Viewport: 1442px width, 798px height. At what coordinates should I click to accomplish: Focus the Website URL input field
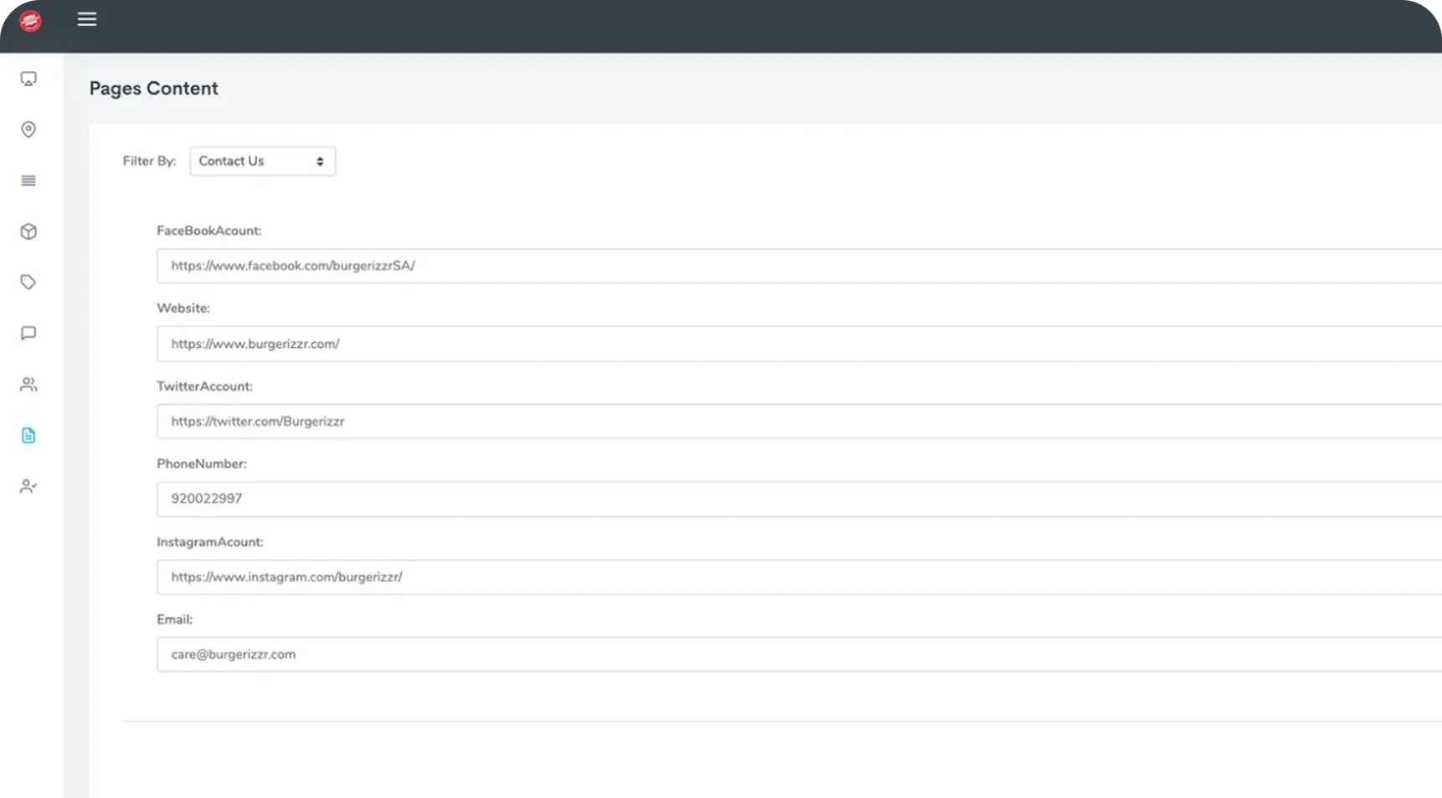[796, 344]
